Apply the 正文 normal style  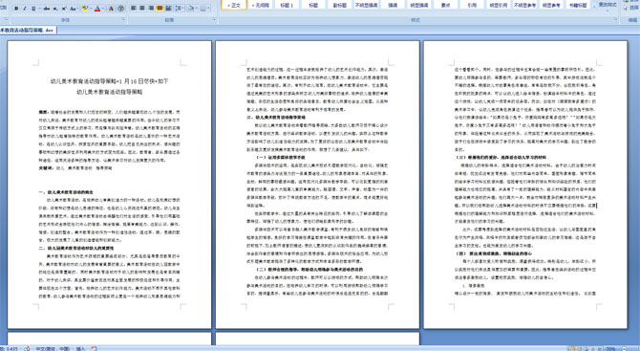(234, 5)
